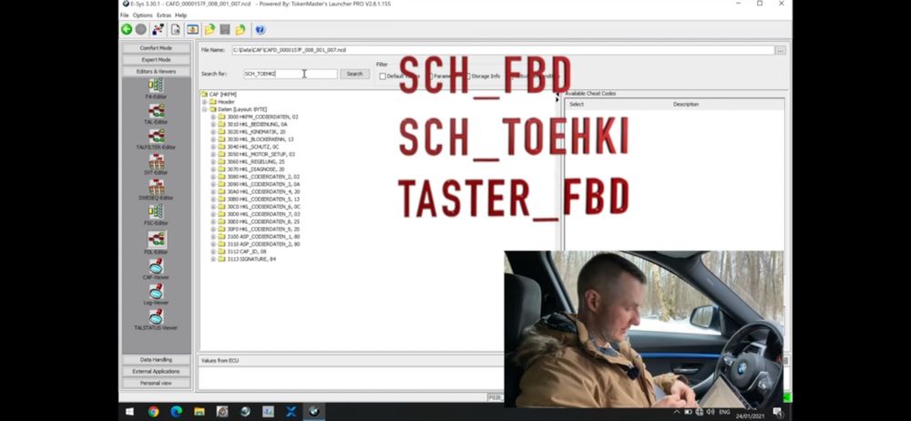Open the Editors & Viewers section

156,71
